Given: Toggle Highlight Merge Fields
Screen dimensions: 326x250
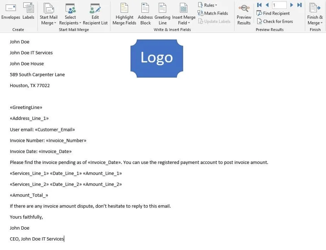Looking at the screenshot, I should point(124,13).
